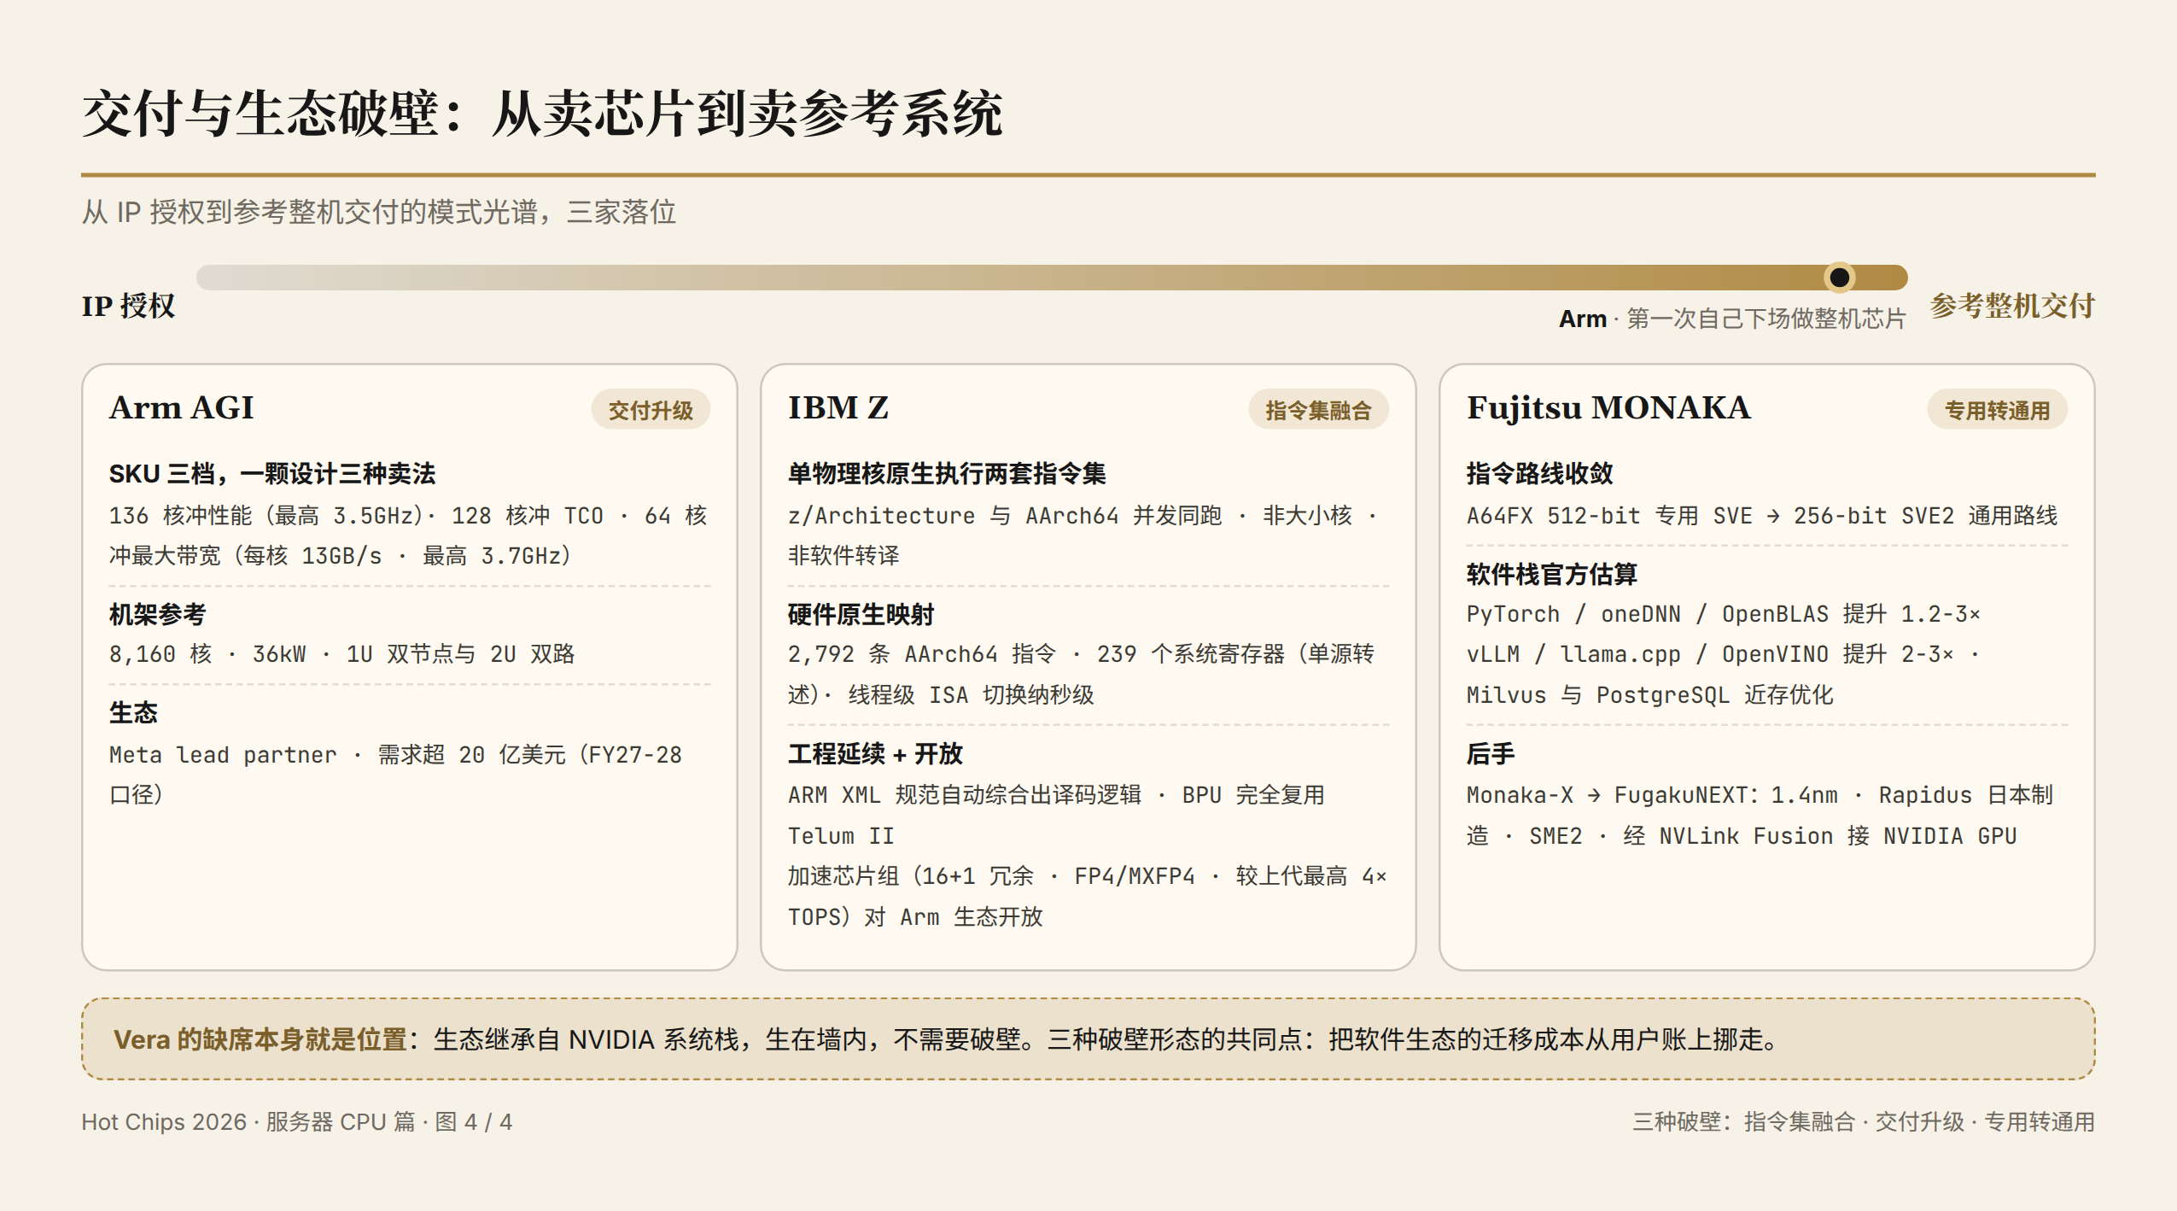Click the text 136 核冲性能（最高 3.5GHz）

[x=266, y=516]
